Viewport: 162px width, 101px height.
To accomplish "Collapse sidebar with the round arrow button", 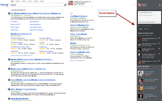I will tap(134, 5).
